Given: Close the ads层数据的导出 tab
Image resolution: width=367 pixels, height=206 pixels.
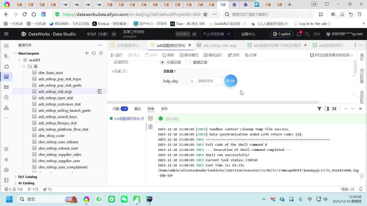Looking at the screenshot, I should point(190,45).
